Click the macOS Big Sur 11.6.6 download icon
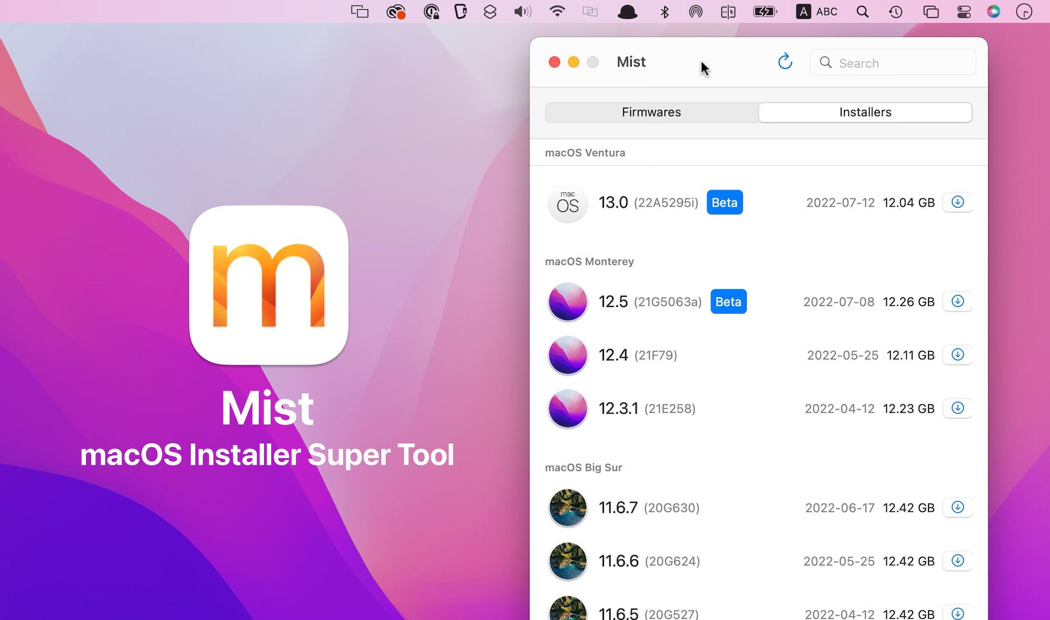This screenshot has width=1050, height=620. 957,561
